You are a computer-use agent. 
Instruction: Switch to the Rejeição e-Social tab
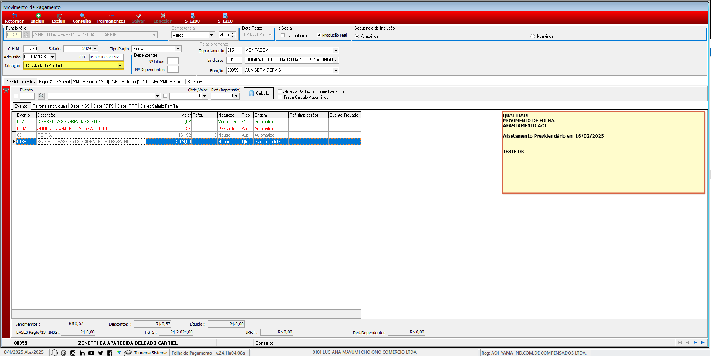[54, 82]
